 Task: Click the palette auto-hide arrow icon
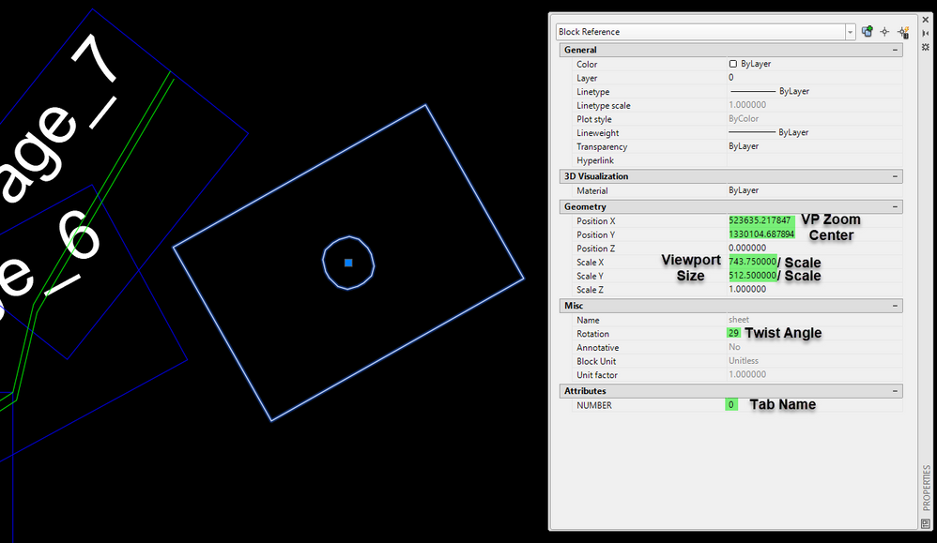point(926,34)
